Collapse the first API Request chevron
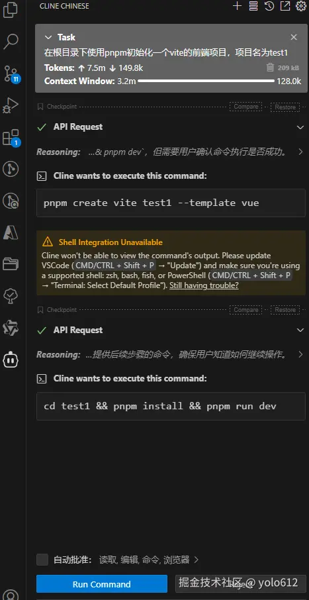 300,127
